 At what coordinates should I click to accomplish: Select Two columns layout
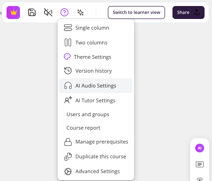pos(96,43)
